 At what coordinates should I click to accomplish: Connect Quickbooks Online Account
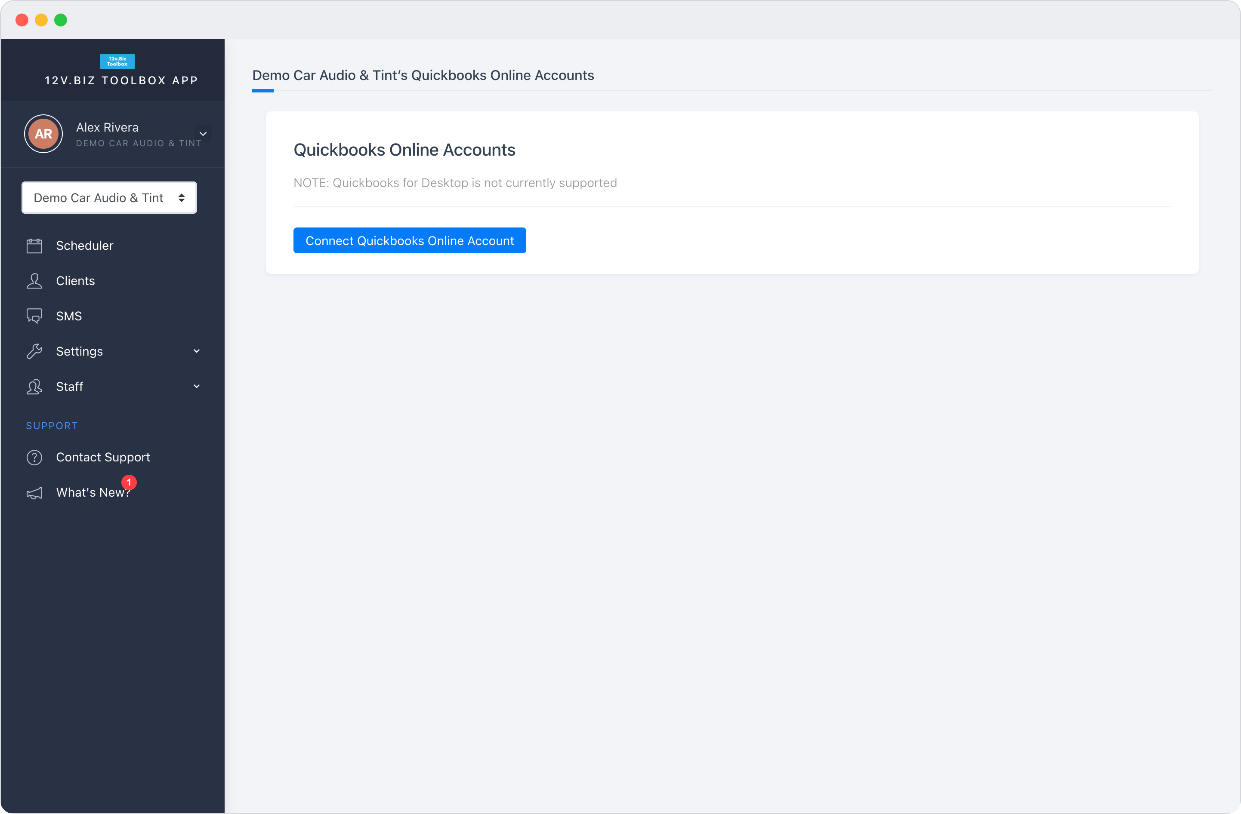[x=409, y=241]
